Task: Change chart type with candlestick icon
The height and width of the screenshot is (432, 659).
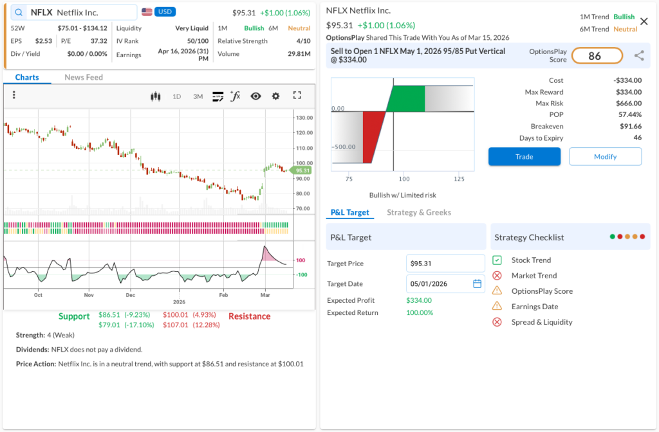Action: 154,96
